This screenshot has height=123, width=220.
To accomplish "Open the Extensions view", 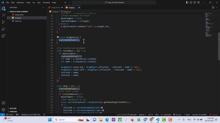I will click(x=3, y=36).
